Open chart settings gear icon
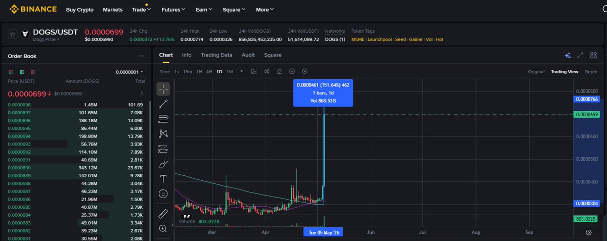The height and width of the screenshot is (241, 607). 589,232
